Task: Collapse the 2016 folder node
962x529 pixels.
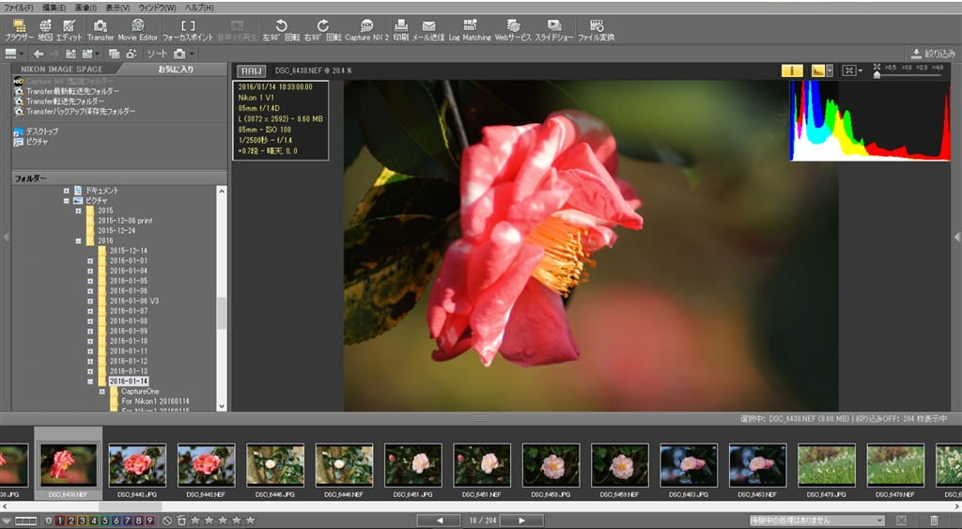Action: 79,241
